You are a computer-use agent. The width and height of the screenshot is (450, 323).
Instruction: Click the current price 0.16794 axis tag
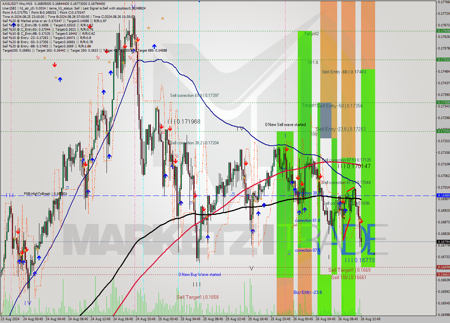pyautogui.click(x=443, y=242)
